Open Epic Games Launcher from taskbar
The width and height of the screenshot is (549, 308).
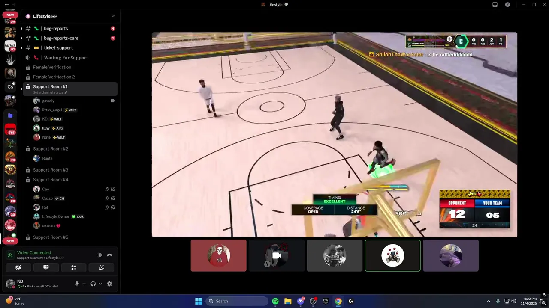point(326,301)
